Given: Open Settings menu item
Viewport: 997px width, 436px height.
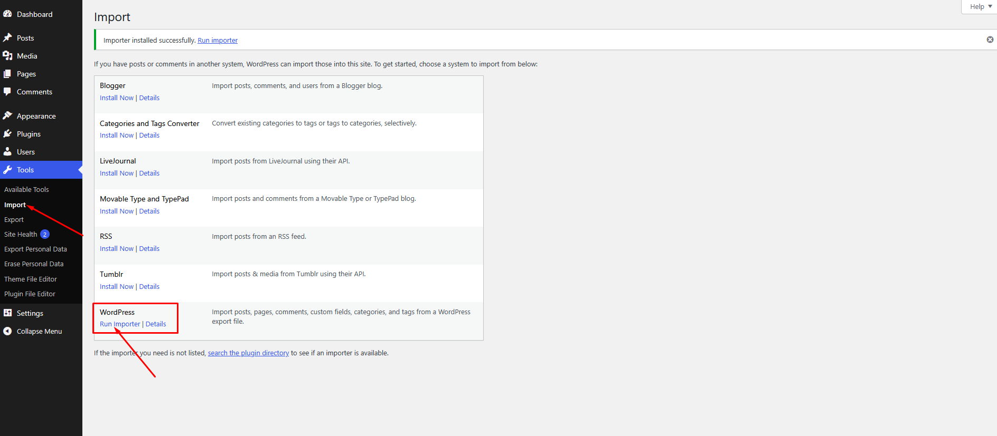Looking at the screenshot, I should [x=30, y=313].
